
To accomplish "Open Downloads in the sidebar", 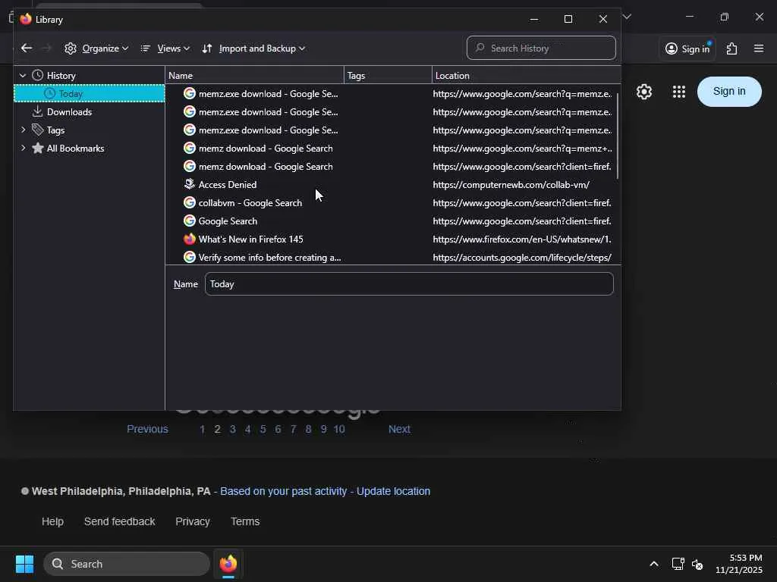I will [x=69, y=112].
